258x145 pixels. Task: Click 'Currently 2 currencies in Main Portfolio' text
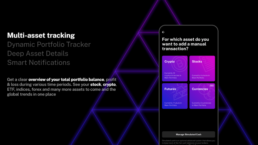coord(202,104)
